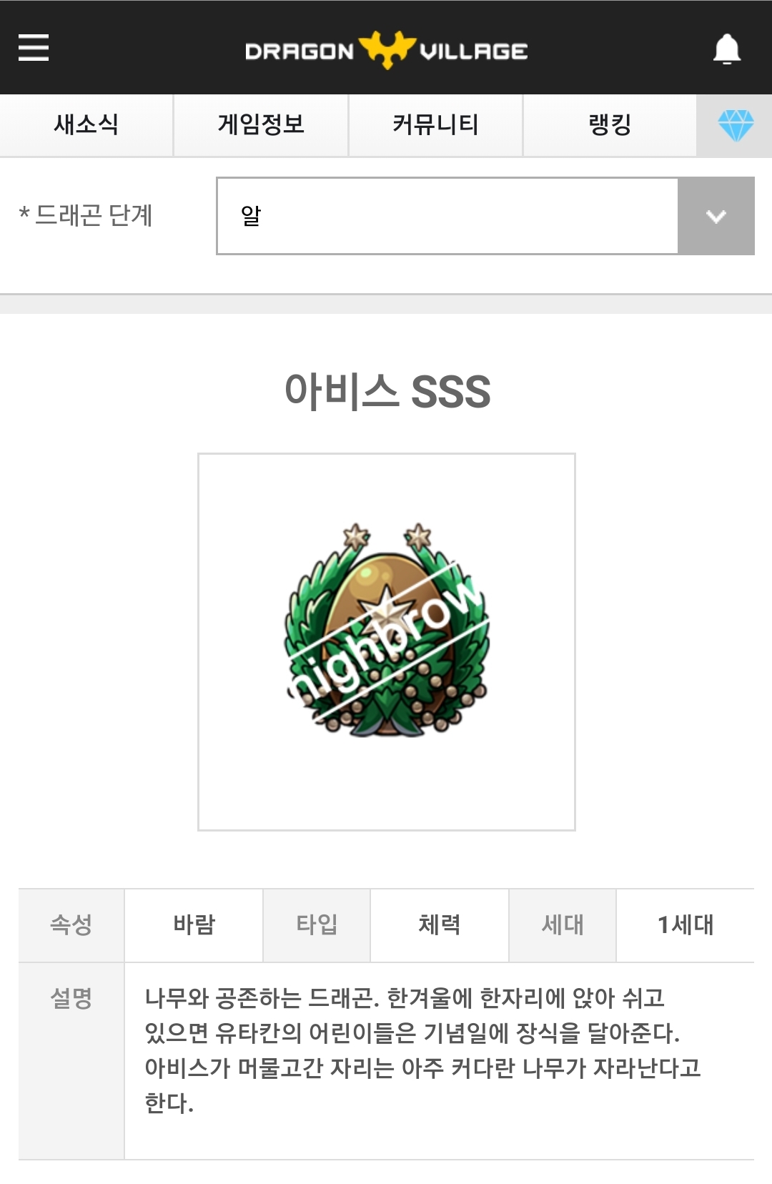Viewport: 772px width, 1184px height.
Task: Tap the 타입 header cell
Action: click(x=317, y=924)
